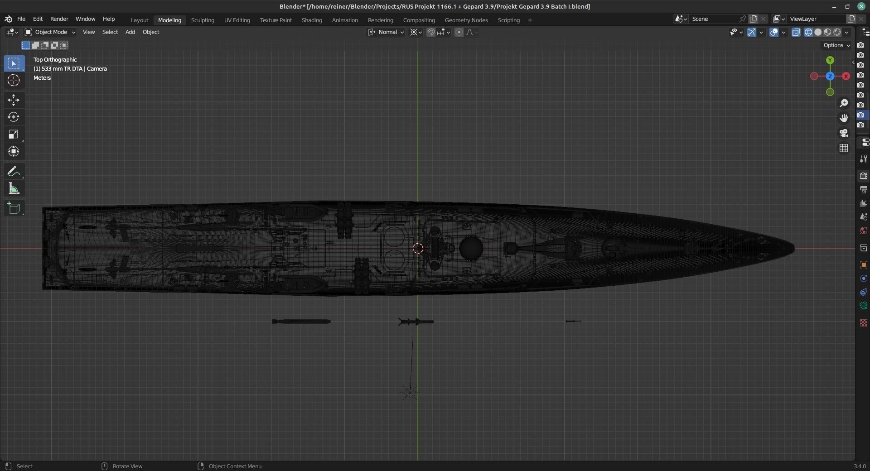Toggle X-Ray mode
Viewport: 870px width, 471px height.
pyautogui.click(x=796, y=32)
